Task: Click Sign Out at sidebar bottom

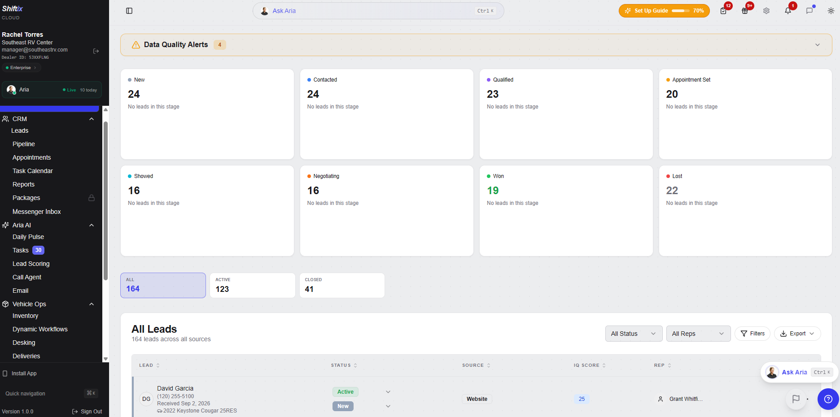Action: [x=87, y=412]
